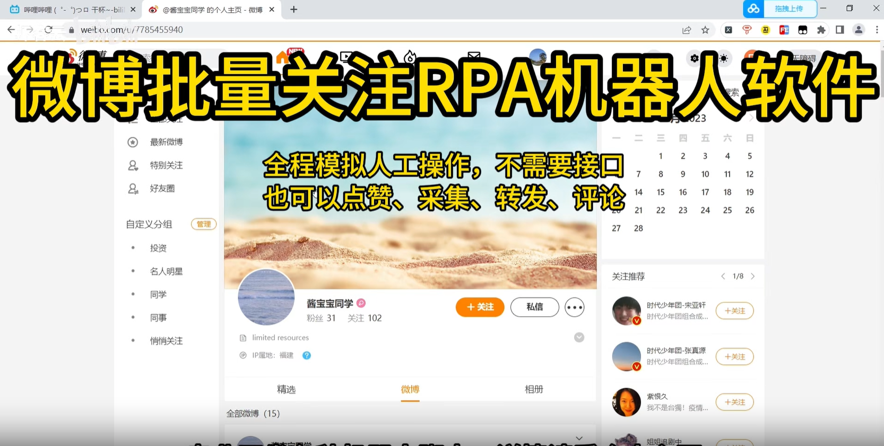Image resolution: width=884 pixels, height=446 pixels.
Task: Open 投资 custom group
Action: coord(158,248)
